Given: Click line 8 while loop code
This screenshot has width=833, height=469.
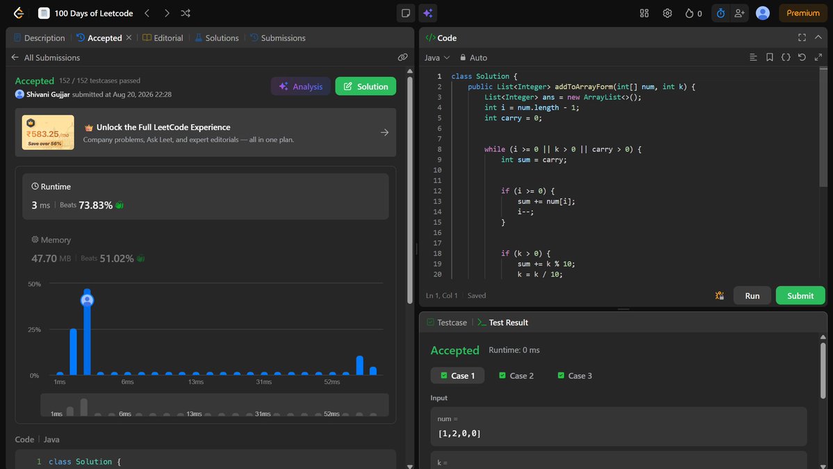Looking at the screenshot, I should click(563, 149).
